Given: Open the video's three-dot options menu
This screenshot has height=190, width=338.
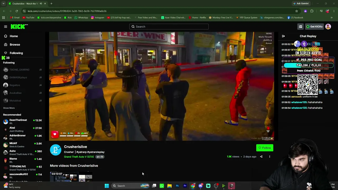Looking at the screenshot, I should click(x=270, y=157).
